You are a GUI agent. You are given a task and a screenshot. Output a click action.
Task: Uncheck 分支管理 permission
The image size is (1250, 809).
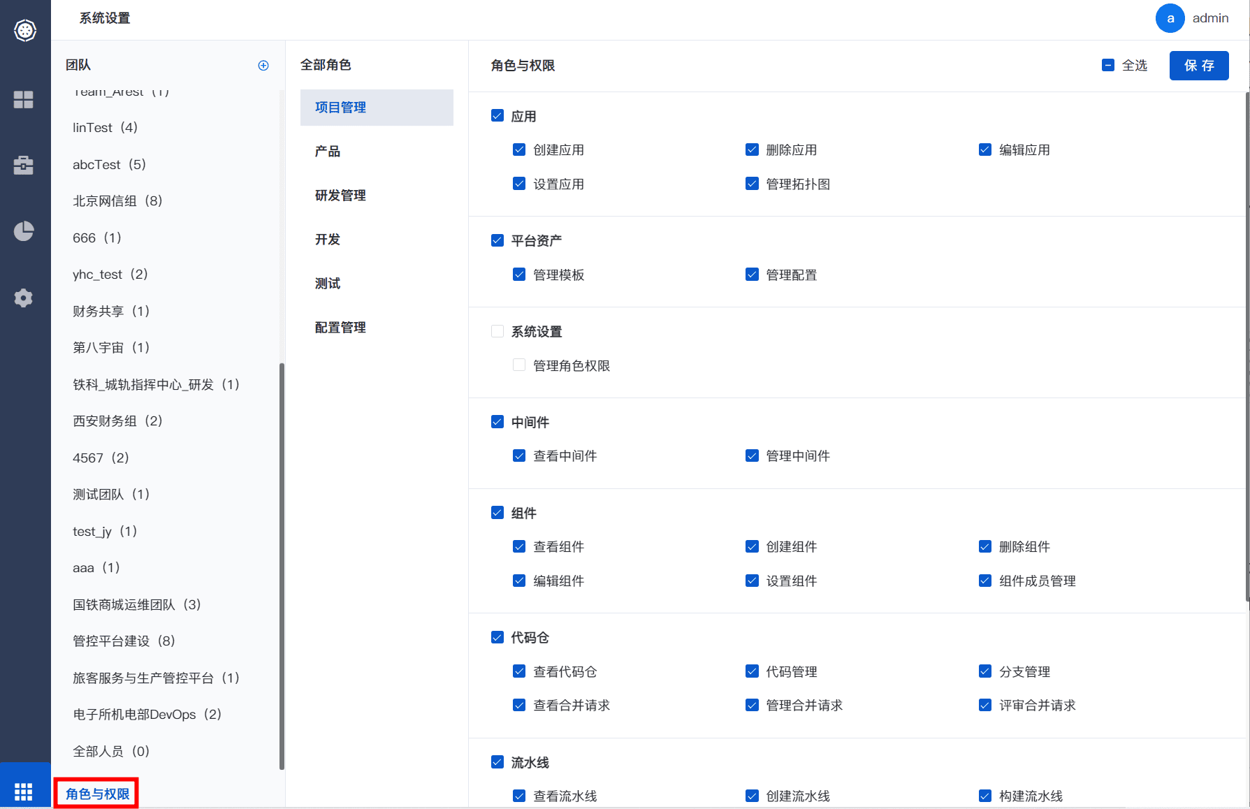coord(985,671)
